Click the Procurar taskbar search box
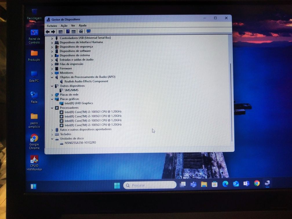 point(150,185)
